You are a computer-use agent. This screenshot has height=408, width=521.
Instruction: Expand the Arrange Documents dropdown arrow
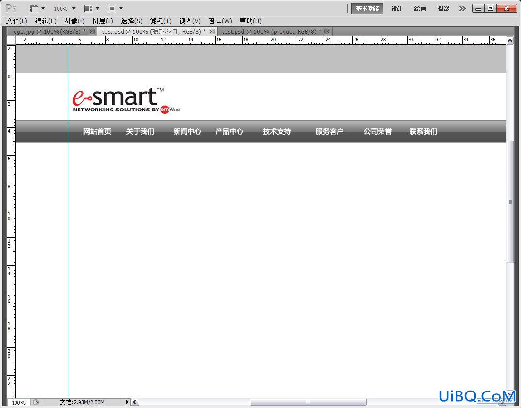point(98,8)
